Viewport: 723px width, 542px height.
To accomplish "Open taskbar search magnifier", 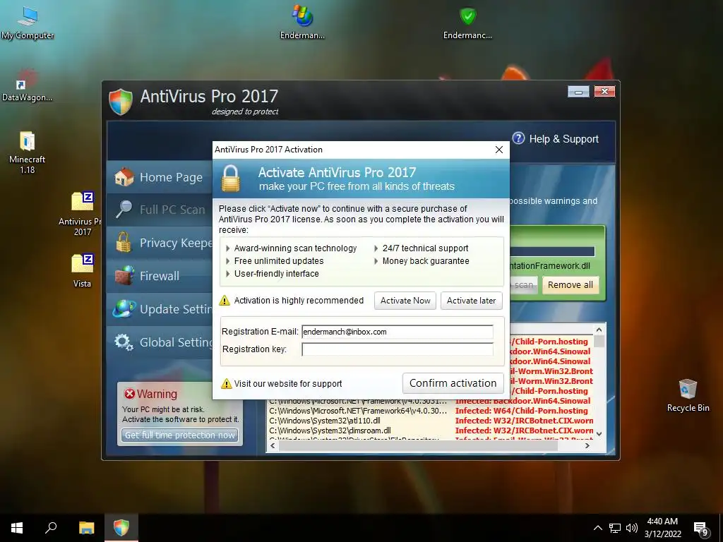I will [51, 528].
